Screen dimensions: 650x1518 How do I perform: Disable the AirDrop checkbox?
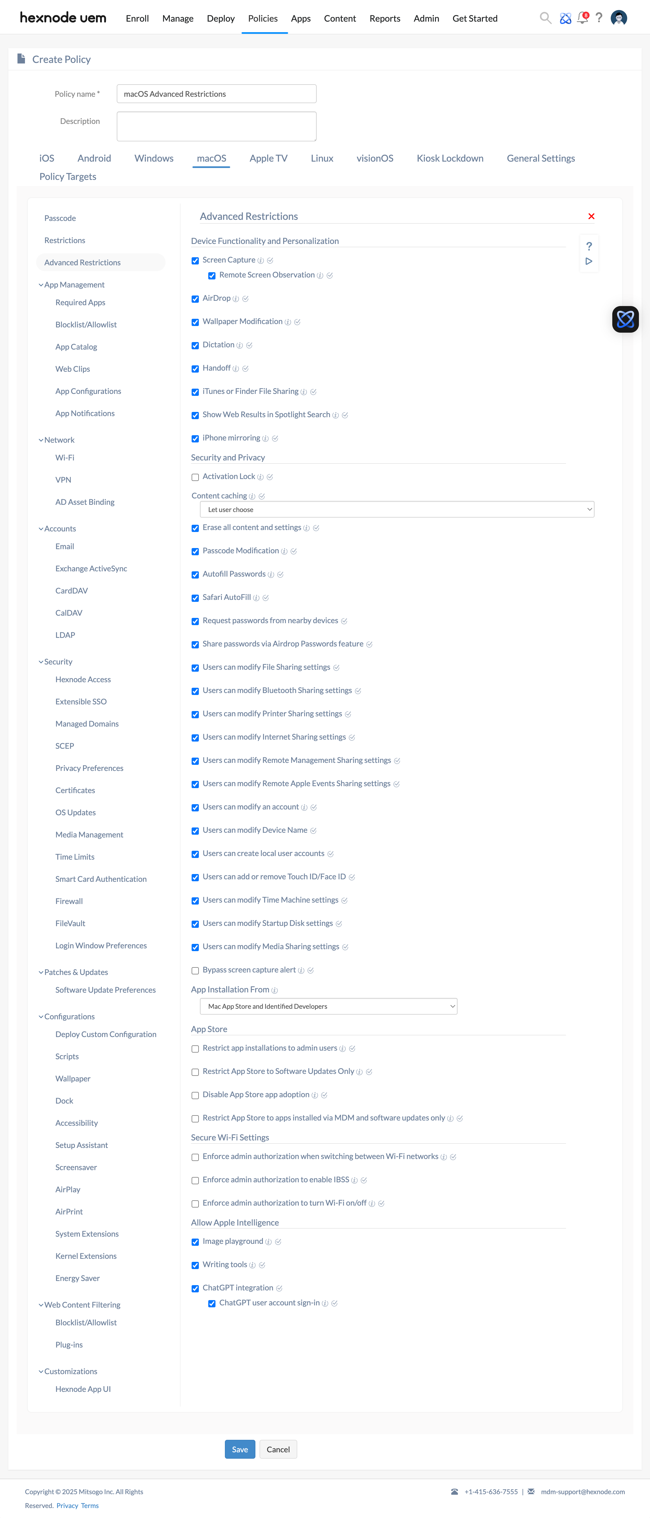(x=195, y=299)
